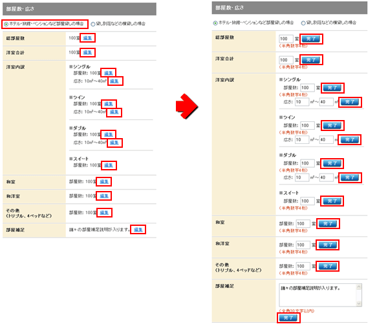Click 編集 link beside 部屋補足 description
This screenshot has height=333, width=388.
pyautogui.click(x=138, y=229)
